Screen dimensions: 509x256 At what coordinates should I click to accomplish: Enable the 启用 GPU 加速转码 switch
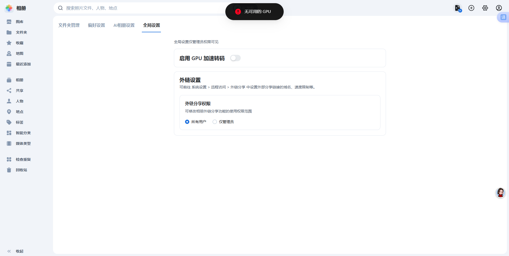(235, 58)
